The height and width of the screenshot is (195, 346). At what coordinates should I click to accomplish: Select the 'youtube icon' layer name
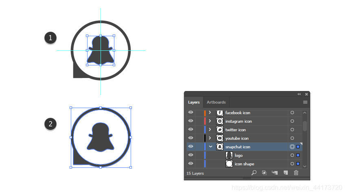237,139
